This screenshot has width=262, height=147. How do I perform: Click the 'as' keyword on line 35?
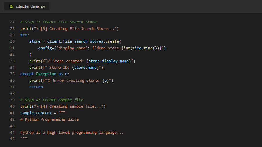click(x=61, y=74)
